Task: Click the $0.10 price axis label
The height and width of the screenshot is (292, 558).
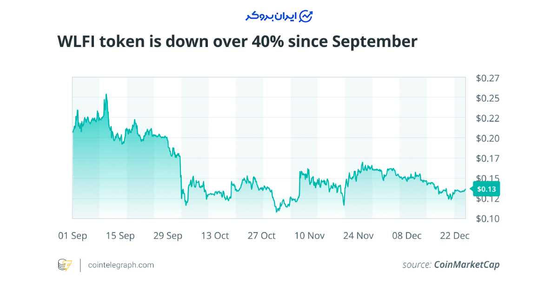Action: pyautogui.click(x=487, y=219)
